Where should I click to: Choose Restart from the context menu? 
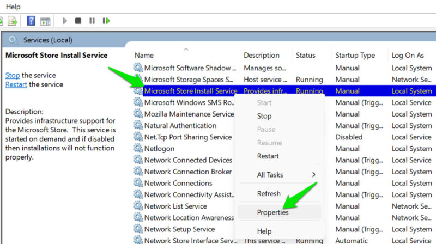coord(268,156)
